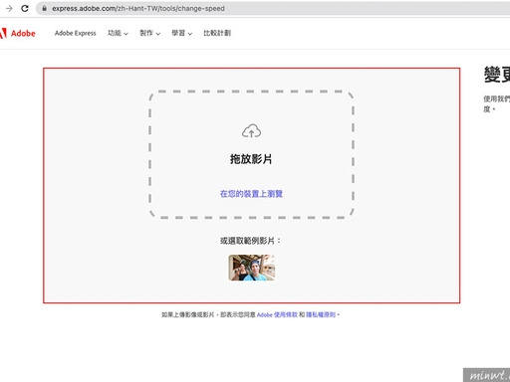Screen dimensions: 510x382
Task: Click the padlock site info icon
Action: pos(44,8)
